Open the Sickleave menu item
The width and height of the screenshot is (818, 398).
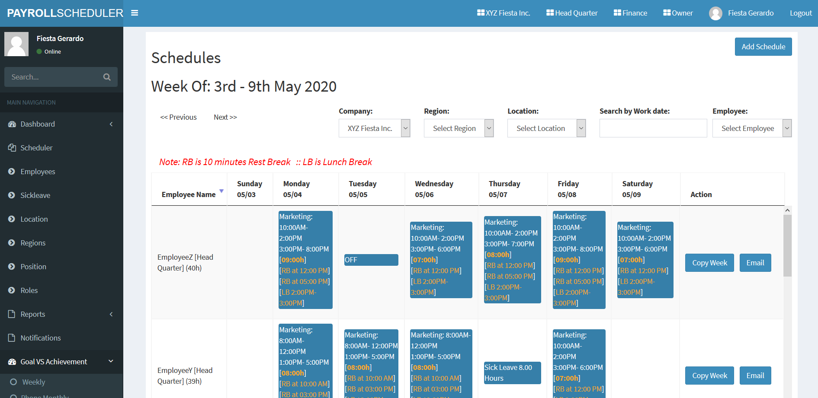61,195
